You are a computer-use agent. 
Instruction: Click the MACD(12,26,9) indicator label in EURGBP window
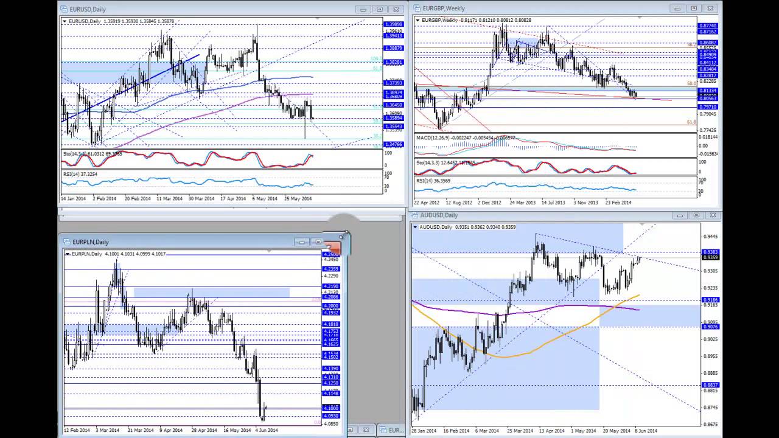point(466,138)
